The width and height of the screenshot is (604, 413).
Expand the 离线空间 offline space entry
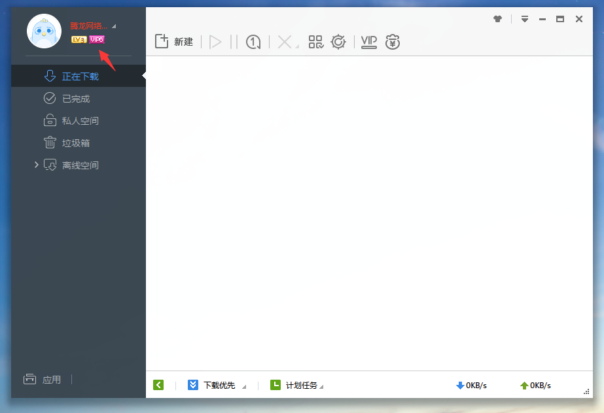[37, 165]
